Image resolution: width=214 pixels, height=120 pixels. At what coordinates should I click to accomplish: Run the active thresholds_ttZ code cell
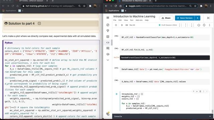(117, 94)
